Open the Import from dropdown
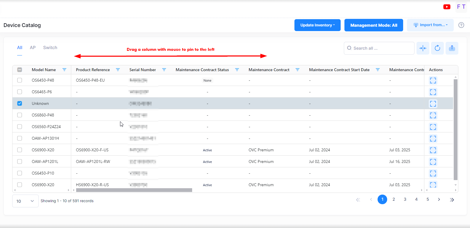470x228 pixels. click(x=430, y=25)
